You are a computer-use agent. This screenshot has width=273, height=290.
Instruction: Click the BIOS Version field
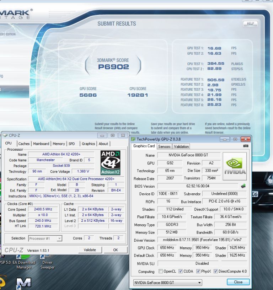coord(198,186)
